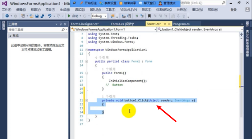The height and width of the screenshot is (139, 252).
Task: Collapse the Form1 class at line 13
Action: coord(87,61)
